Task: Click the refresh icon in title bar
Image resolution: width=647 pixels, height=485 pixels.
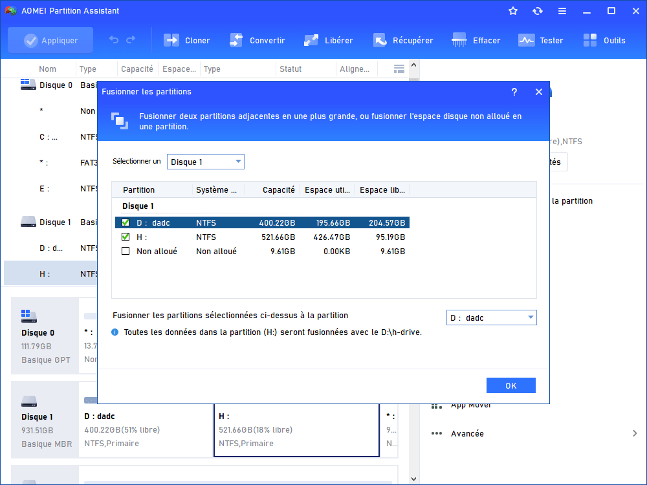Action: 538,11
